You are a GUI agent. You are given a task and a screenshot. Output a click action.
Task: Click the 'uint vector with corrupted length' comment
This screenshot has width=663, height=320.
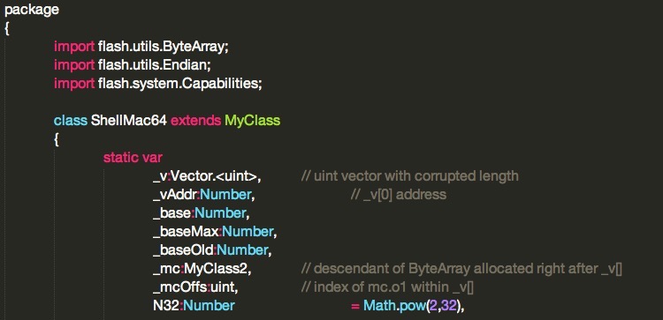[409, 176]
